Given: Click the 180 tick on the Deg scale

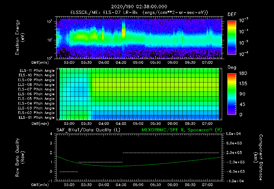Looking at the screenshot, I should (243, 73).
